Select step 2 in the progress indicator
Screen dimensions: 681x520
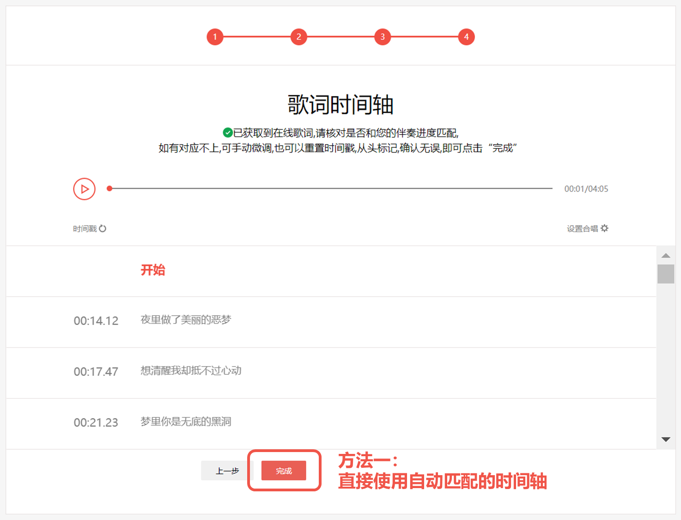(298, 37)
